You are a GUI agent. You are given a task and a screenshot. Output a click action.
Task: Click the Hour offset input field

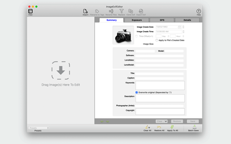click(x=172, y=36)
